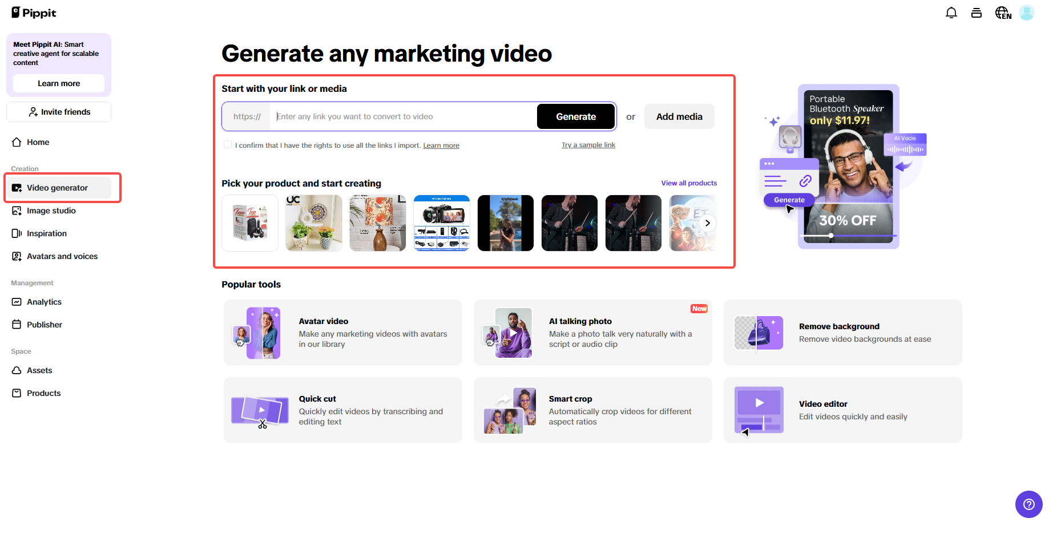Go to Home in the sidebar

(x=37, y=142)
